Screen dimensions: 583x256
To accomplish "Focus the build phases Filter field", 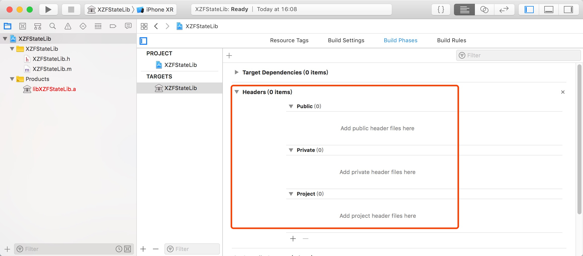I will [518, 55].
